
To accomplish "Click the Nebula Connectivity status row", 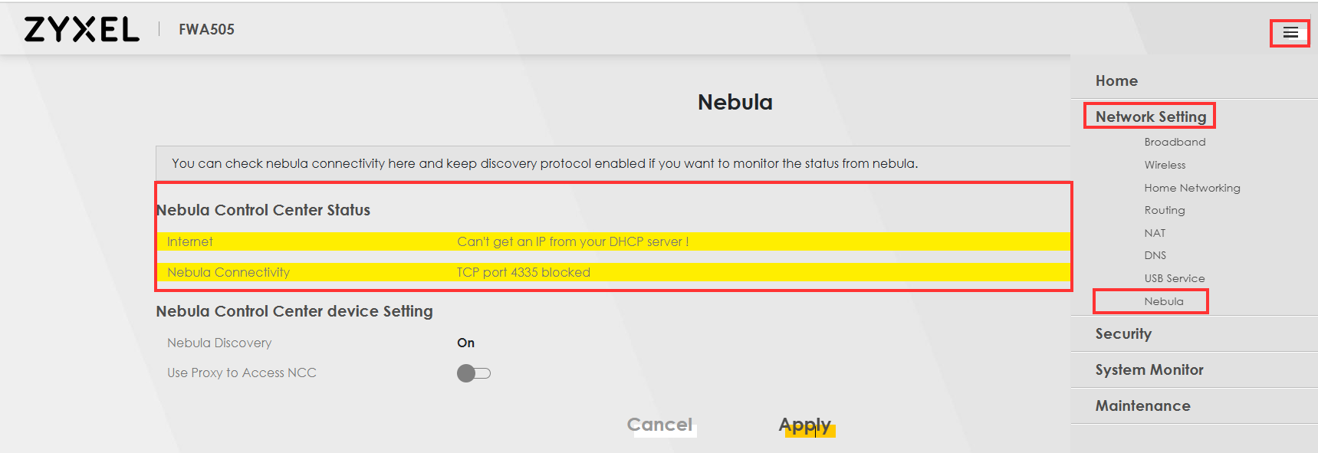I will (613, 272).
